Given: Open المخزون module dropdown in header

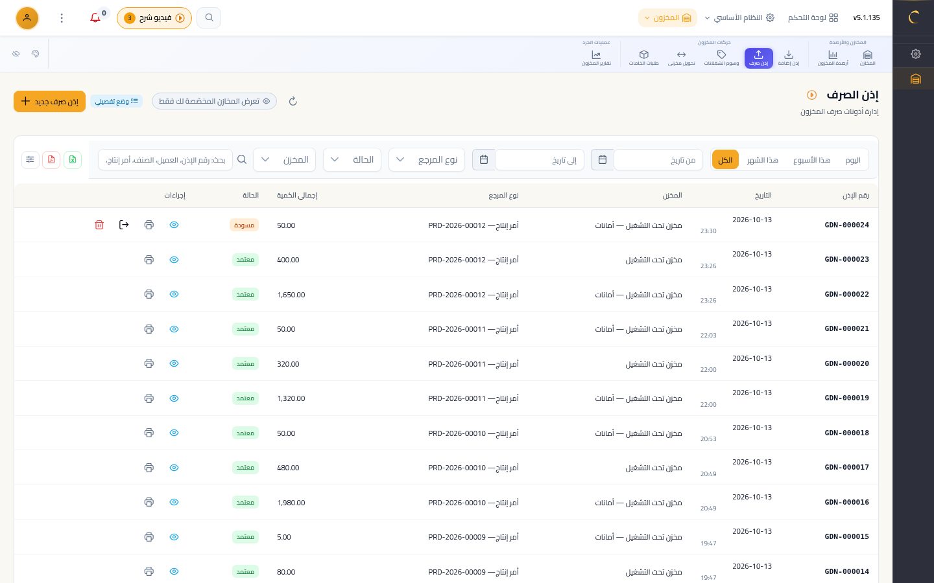Looking at the screenshot, I should click(667, 17).
